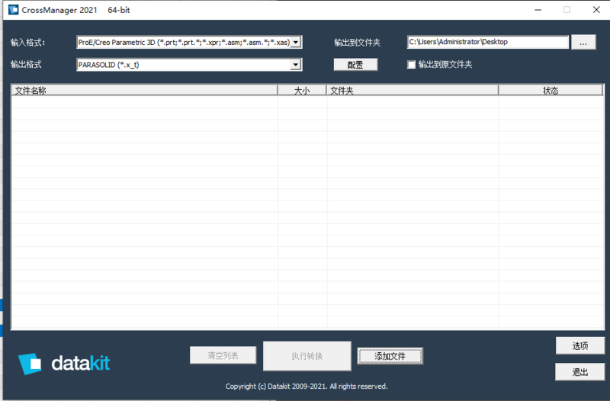The width and height of the screenshot is (610, 401).
Task: Click the 状态 column header
Action: click(551, 91)
